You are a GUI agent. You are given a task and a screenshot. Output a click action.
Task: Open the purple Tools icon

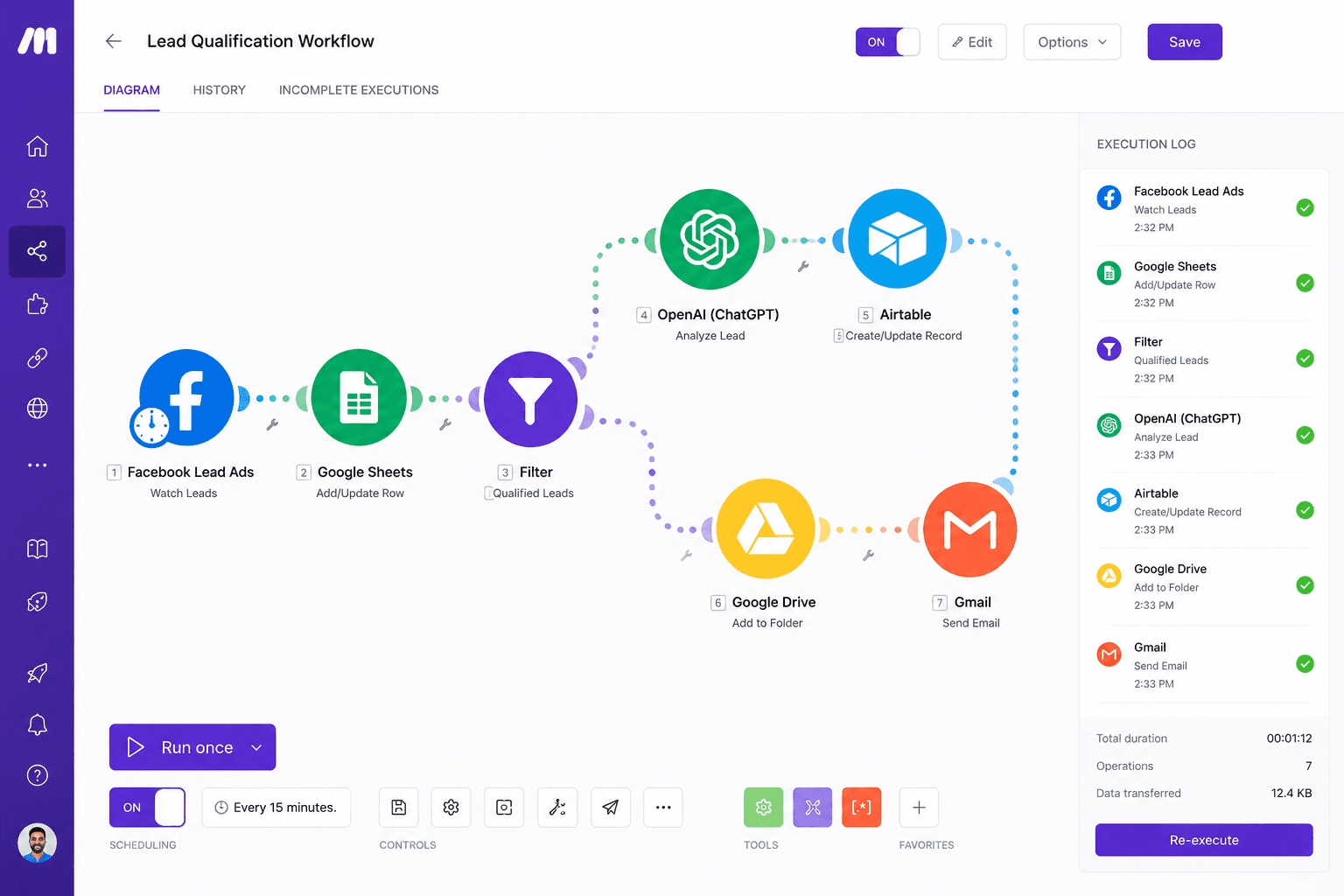click(813, 808)
